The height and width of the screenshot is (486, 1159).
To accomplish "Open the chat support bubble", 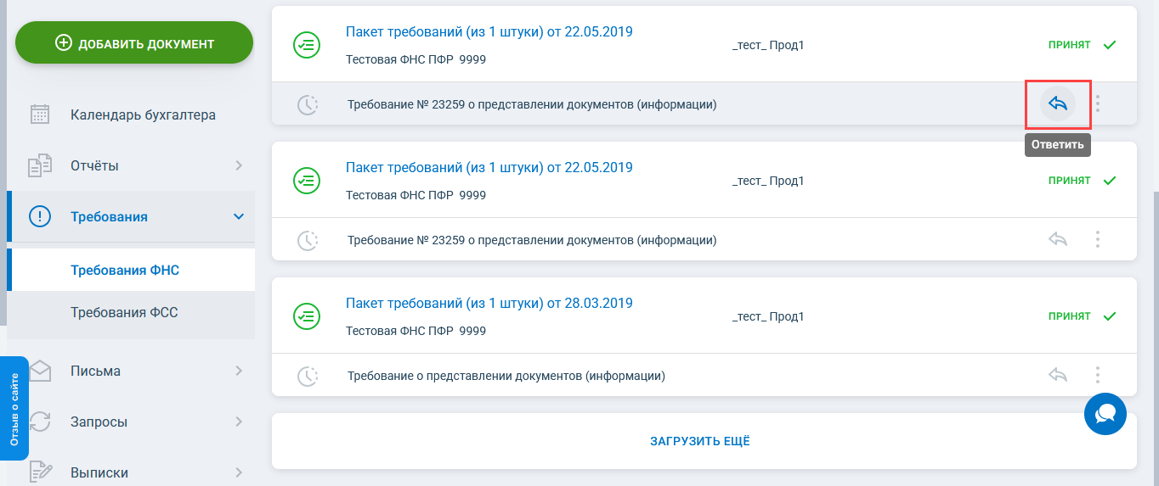I will tap(1105, 414).
